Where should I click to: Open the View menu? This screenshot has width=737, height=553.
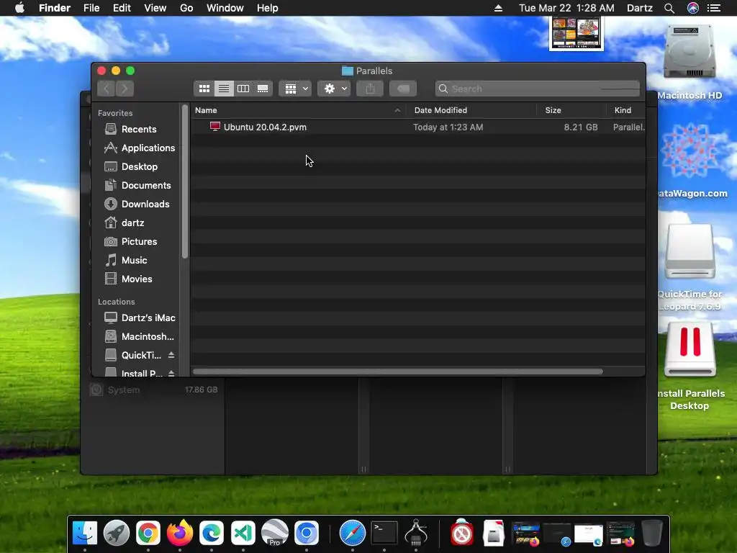[155, 8]
